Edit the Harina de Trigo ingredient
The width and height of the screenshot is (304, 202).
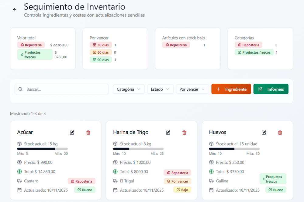(x=168, y=133)
